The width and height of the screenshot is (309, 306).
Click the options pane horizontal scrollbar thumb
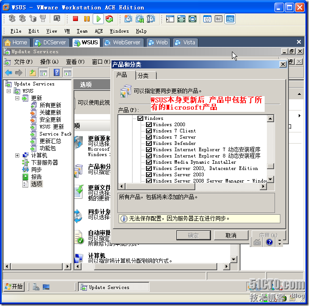pyautogui.click(x=156, y=267)
